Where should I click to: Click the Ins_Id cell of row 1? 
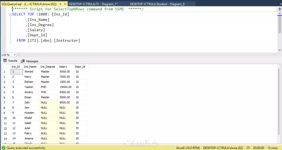pyautogui.click(x=17, y=72)
